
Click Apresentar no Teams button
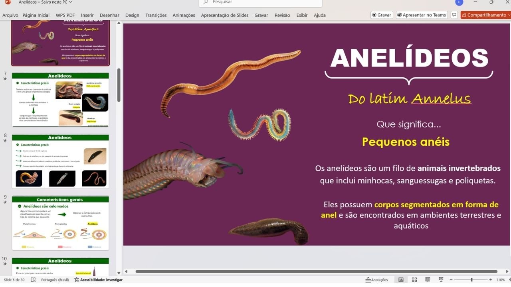click(422, 15)
